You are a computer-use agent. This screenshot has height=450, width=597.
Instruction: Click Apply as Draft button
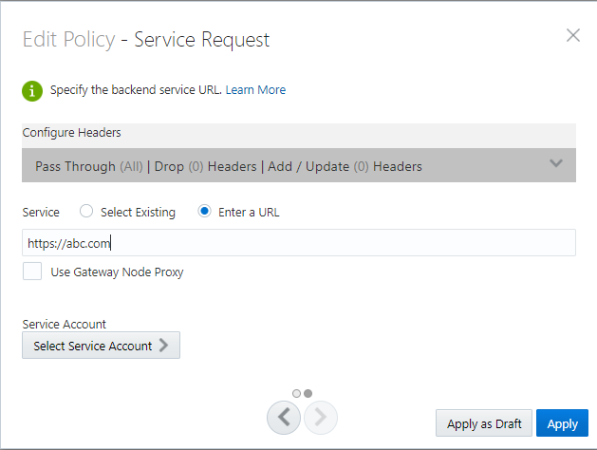(x=483, y=423)
